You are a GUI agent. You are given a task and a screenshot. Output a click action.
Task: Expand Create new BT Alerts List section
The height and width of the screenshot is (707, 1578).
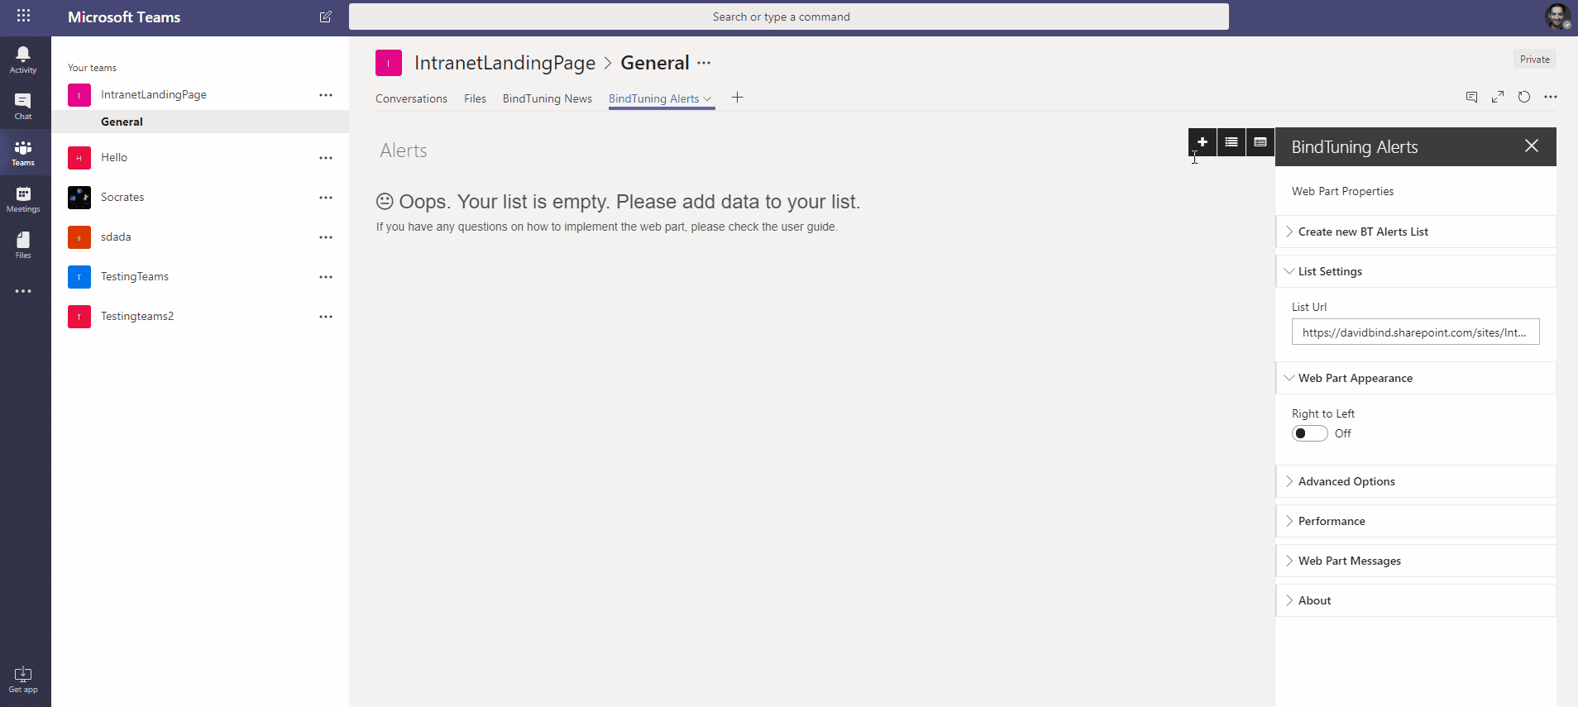click(x=1416, y=232)
